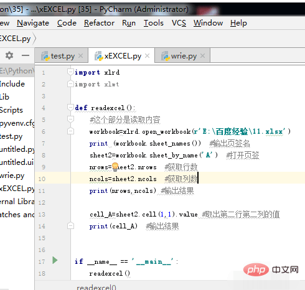Click the php中文网 logo watermark

point(271,269)
